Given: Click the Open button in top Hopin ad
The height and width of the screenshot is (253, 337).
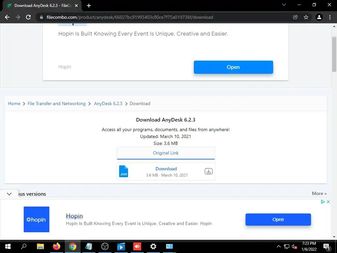Looking at the screenshot, I should pyautogui.click(x=233, y=67).
